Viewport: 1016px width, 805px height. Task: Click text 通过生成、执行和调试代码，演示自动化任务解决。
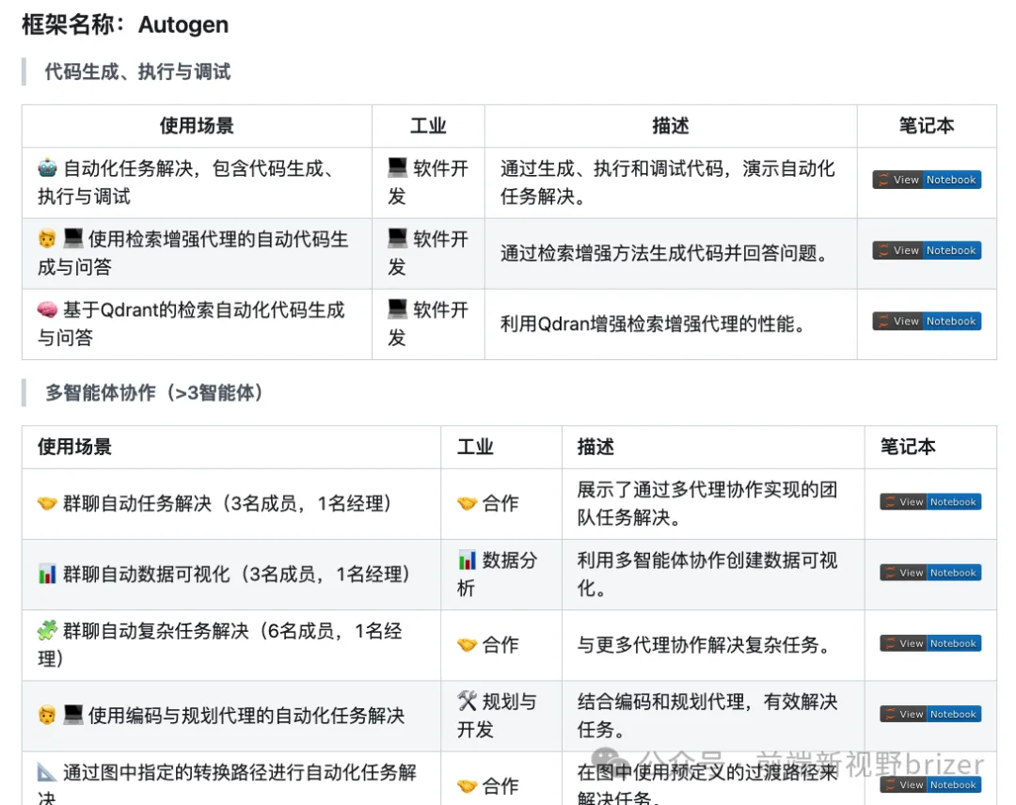(667, 182)
